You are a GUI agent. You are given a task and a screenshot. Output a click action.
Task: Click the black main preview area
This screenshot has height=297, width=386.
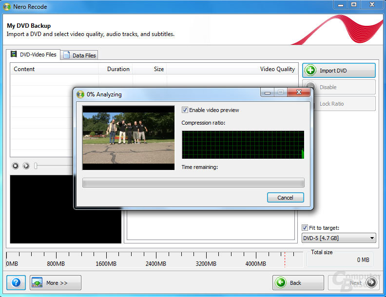pyautogui.click(x=66, y=209)
